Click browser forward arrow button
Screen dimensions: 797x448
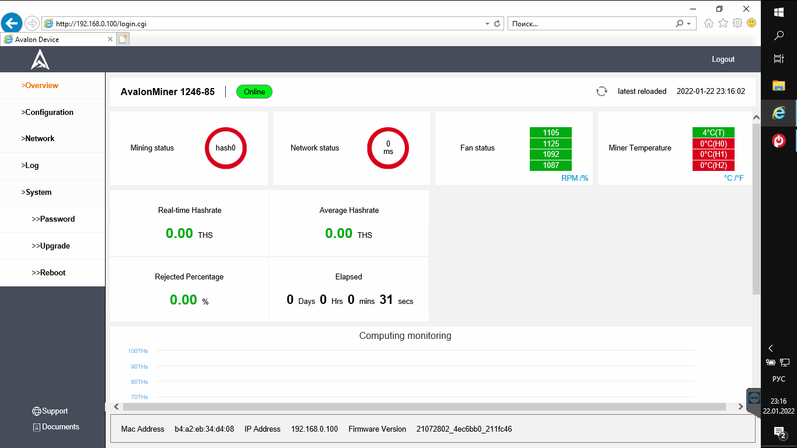pyautogui.click(x=32, y=23)
